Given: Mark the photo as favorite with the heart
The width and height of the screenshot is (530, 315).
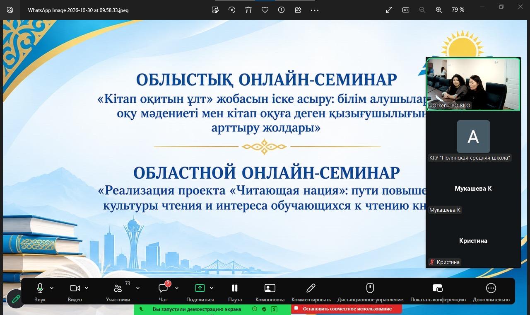Looking at the screenshot, I should (x=265, y=10).
